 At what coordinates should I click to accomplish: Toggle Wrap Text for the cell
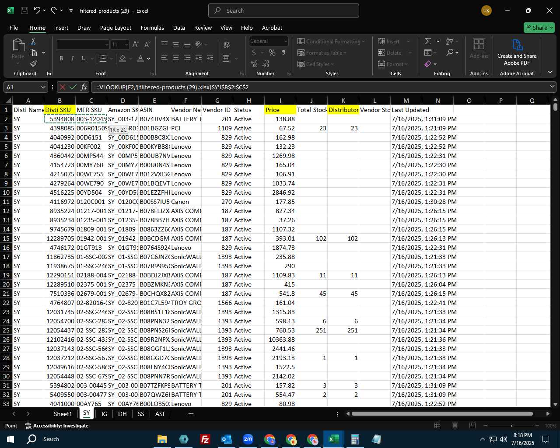coord(226,44)
